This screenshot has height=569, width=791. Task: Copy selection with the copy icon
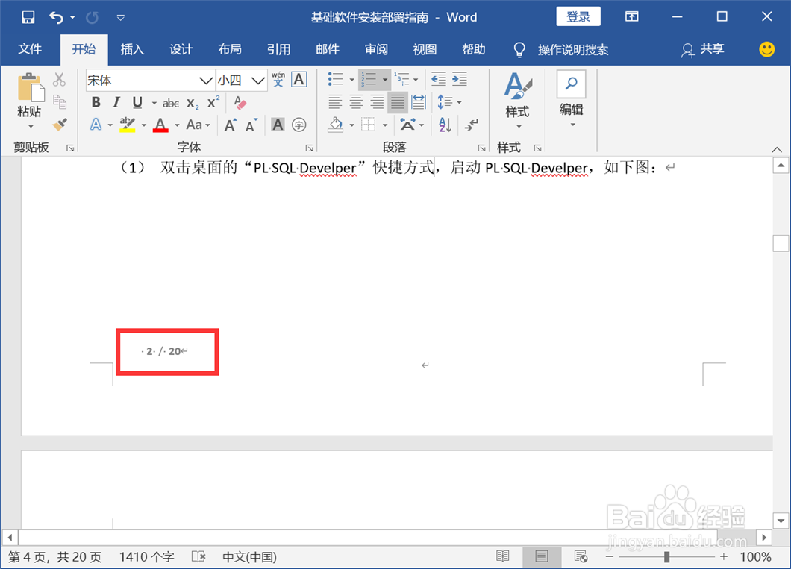[x=60, y=102]
